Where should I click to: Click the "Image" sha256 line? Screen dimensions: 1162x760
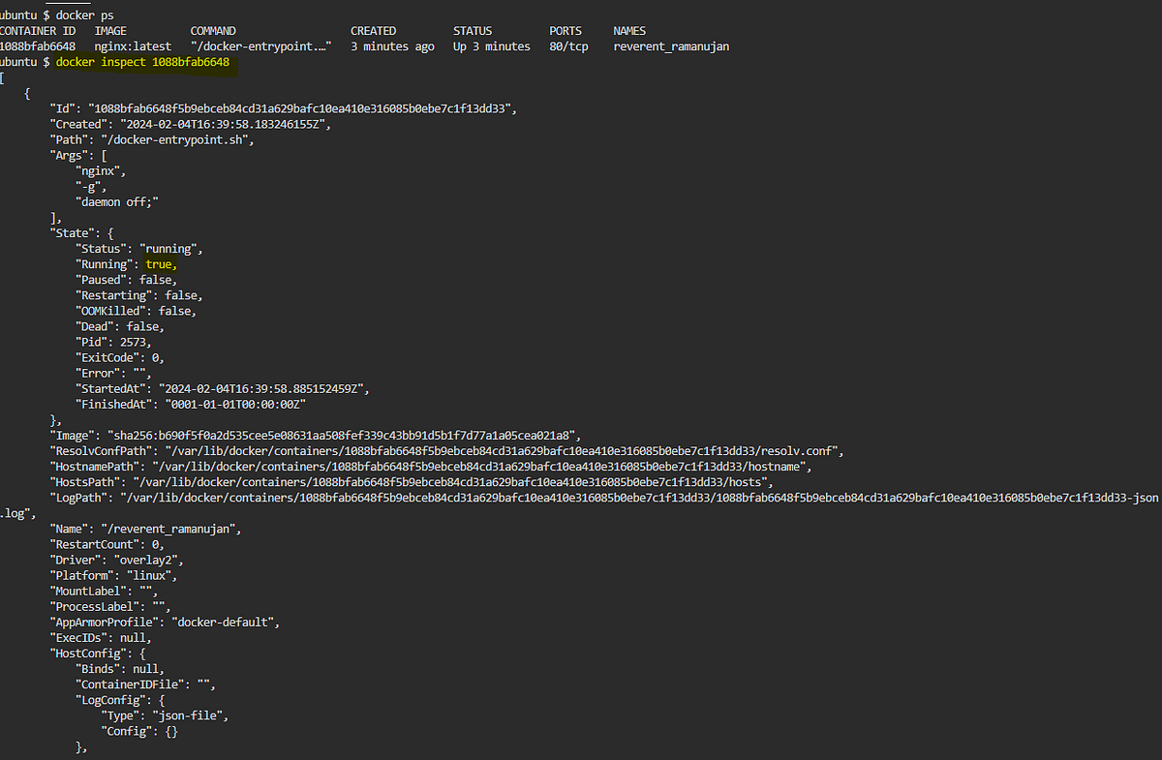[316, 436]
